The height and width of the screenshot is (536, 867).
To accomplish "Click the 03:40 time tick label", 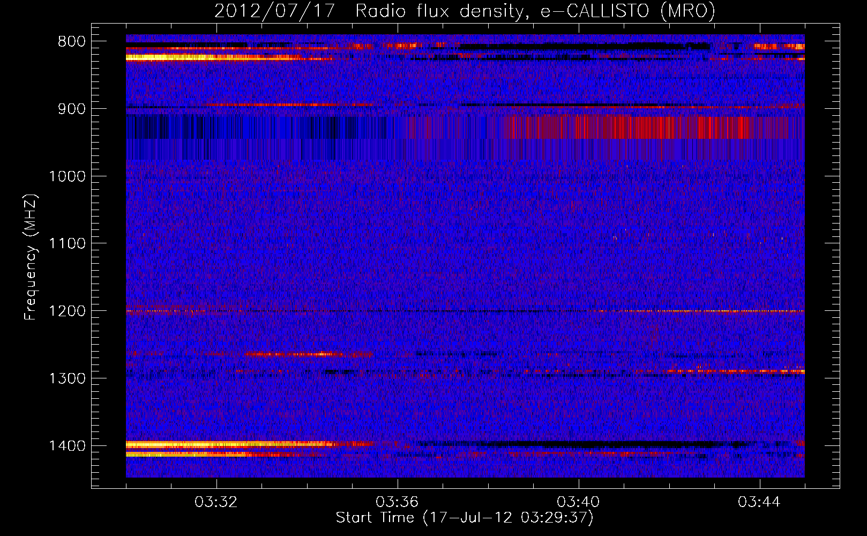I will 579,502.
